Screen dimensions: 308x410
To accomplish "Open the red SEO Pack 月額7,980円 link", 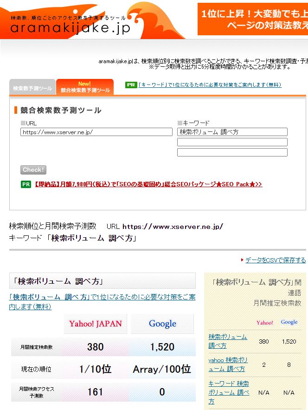I will (x=148, y=184).
